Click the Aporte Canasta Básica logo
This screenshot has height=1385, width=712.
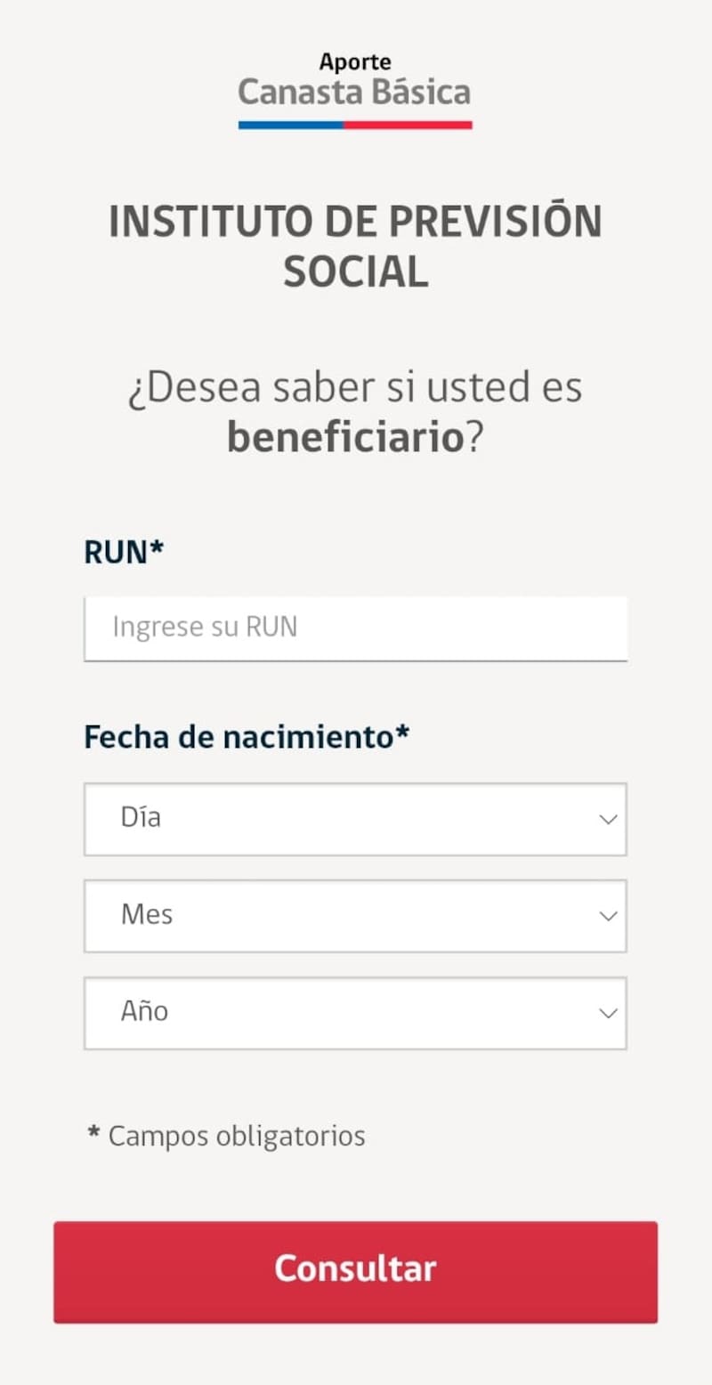(x=354, y=89)
